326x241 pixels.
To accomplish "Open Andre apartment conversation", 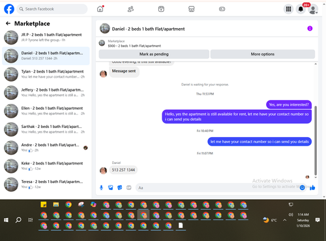I will point(46,148).
